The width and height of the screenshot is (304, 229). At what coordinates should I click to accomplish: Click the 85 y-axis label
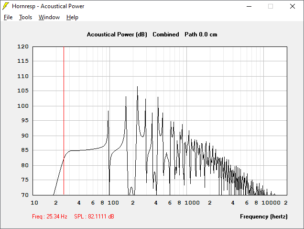click(25, 150)
